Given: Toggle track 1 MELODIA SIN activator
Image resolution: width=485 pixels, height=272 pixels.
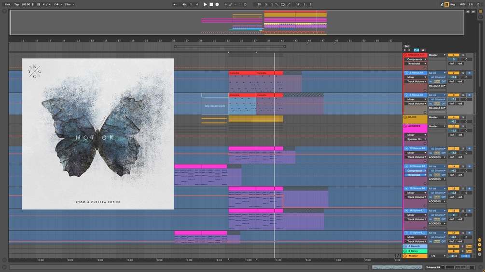Looking at the screenshot, I should [454, 55].
